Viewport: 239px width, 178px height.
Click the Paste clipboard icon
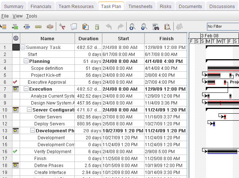point(85,27)
